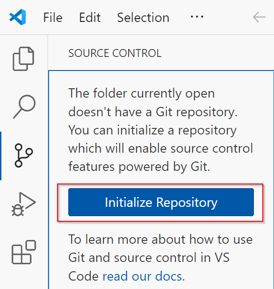Click the 'To learn more' paragraph text
Screen dimensions: 274x289
point(160,258)
